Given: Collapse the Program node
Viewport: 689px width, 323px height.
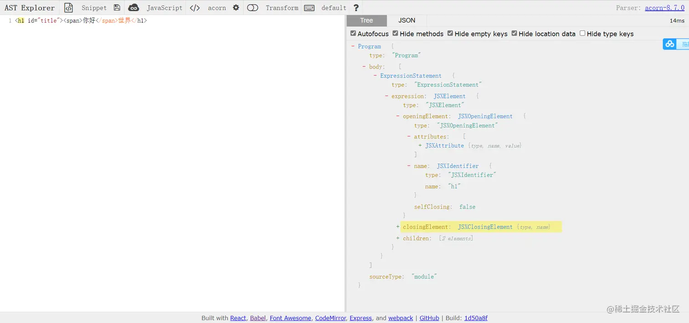Looking at the screenshot, I should coord(353,46).
